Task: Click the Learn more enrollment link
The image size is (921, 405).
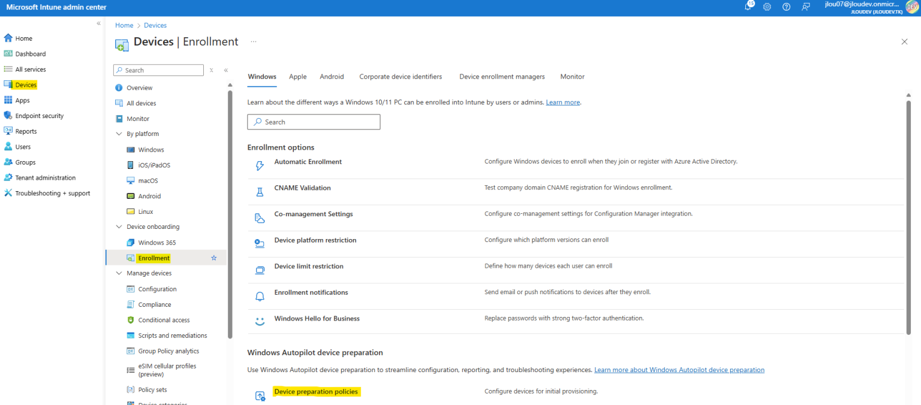Action: pyautogui.click(x=562, y=102)
